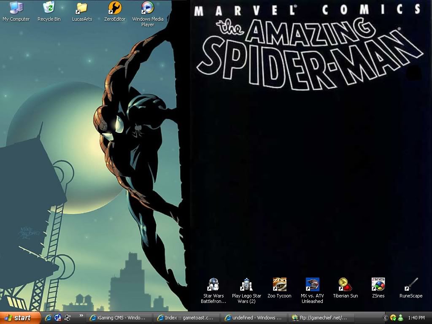Launch MX vs. ATV Unleashed shortcut
This screenshot has height=324, width=432.
coord(312,291)
